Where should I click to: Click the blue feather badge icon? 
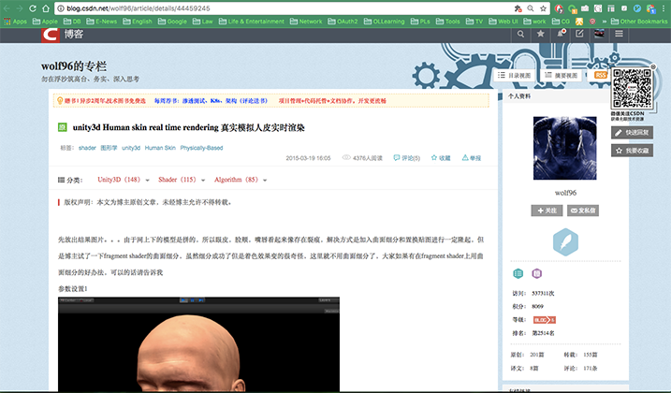pyautogui.click(x=565, y=241)
